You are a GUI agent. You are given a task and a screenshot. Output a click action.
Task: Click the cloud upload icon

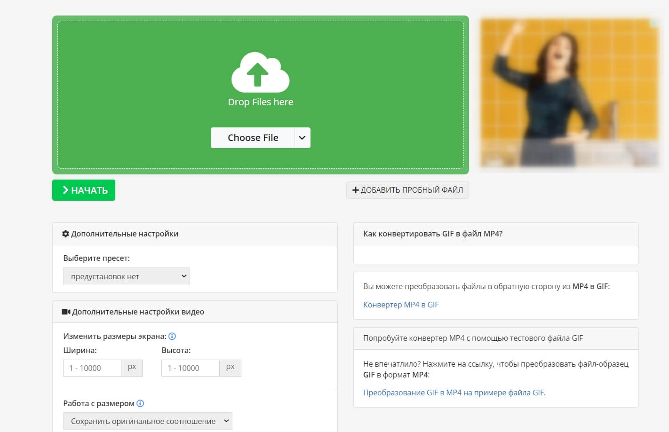[x=260, y=72]
